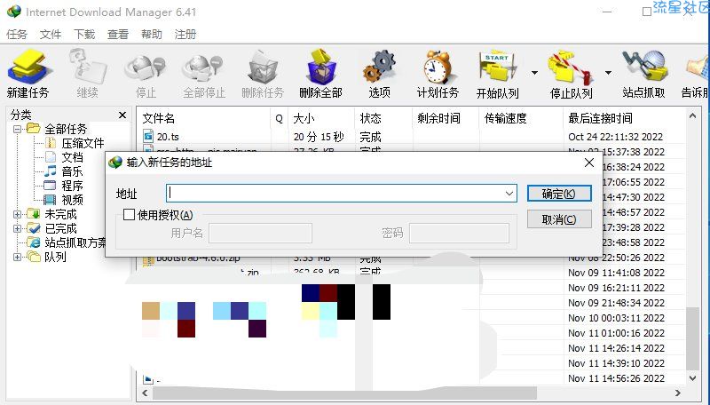Sort by 传输速度 column header
Image resolution: width=710 pixels, height=405 pixels.
click(x=505, y=119)
